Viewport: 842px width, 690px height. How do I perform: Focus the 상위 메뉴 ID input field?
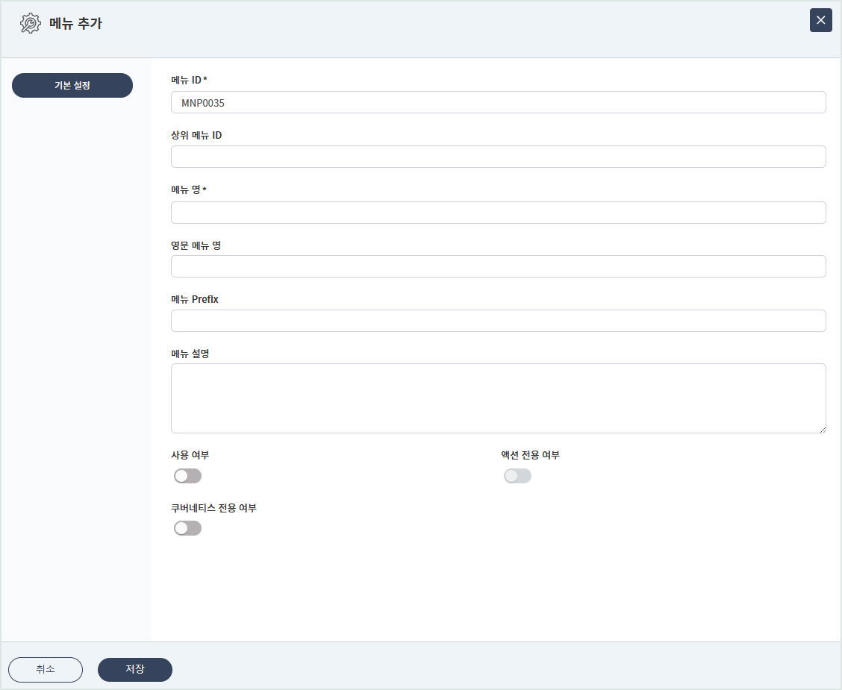pos(499,157)
